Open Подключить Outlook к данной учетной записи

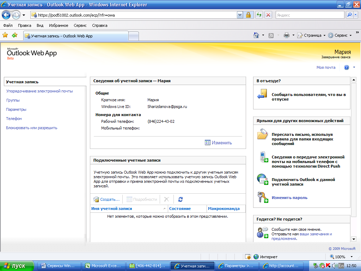click(303, 182)
